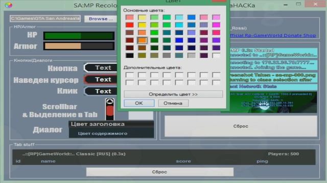Click Browse button next to game path
Screen dimensions: 327x183
[x=101, y=19]
